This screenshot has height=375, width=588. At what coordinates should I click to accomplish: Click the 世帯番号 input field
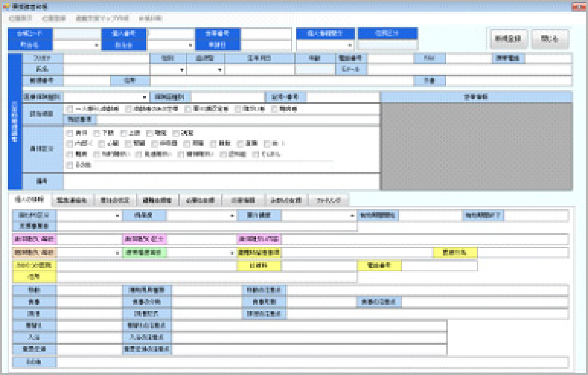[x=266, y=34]
